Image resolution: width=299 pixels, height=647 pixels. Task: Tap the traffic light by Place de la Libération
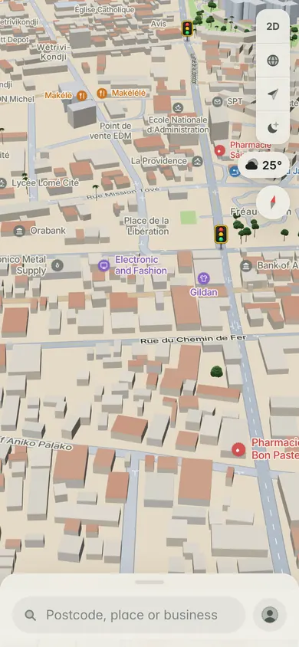221,234
